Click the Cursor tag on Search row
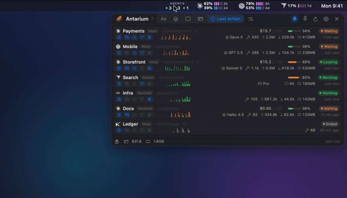The image size is (347, 198). [x=148, y=77]
